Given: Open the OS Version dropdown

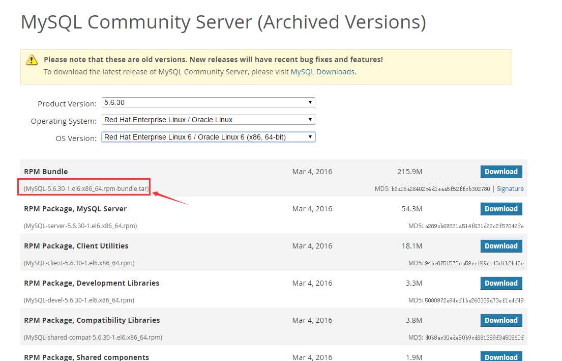Looking at the screenshot, I should point(208,137).
